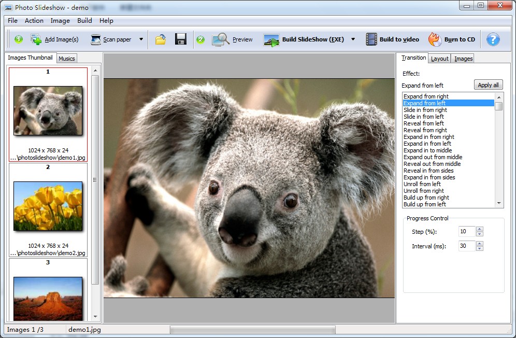Decrease Step (%) with down arrow
516x338 pixels.
[x=479, y=234]
